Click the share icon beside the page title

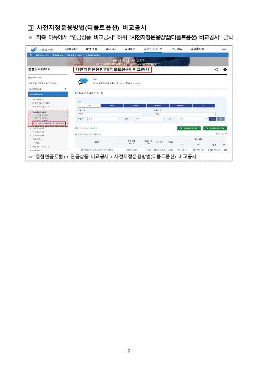tap(216, 69)
